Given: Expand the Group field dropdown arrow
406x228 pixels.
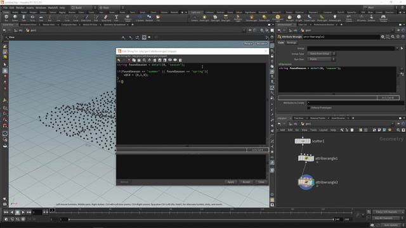Looking at the screenshot, I should click(397, 48).
